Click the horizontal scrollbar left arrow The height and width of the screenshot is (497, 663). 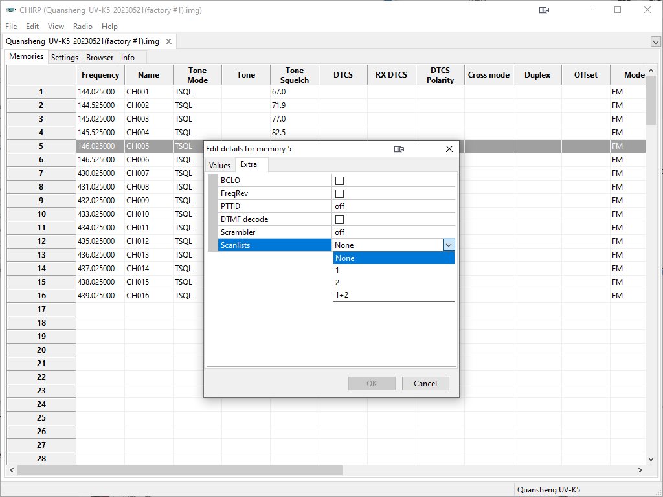pos(12,470)
